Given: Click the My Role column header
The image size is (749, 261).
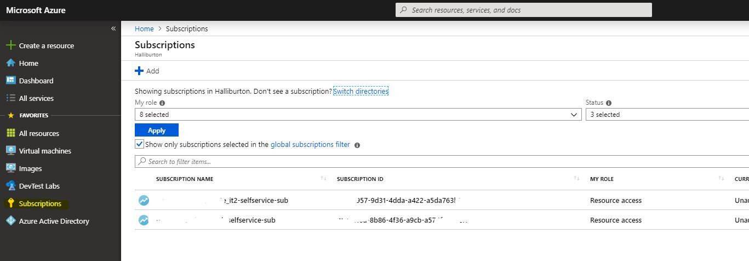Looking at the screenshot, I should pos(602,179).
